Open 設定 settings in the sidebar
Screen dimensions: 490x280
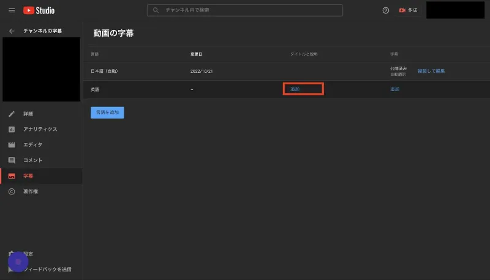(41, 254)
